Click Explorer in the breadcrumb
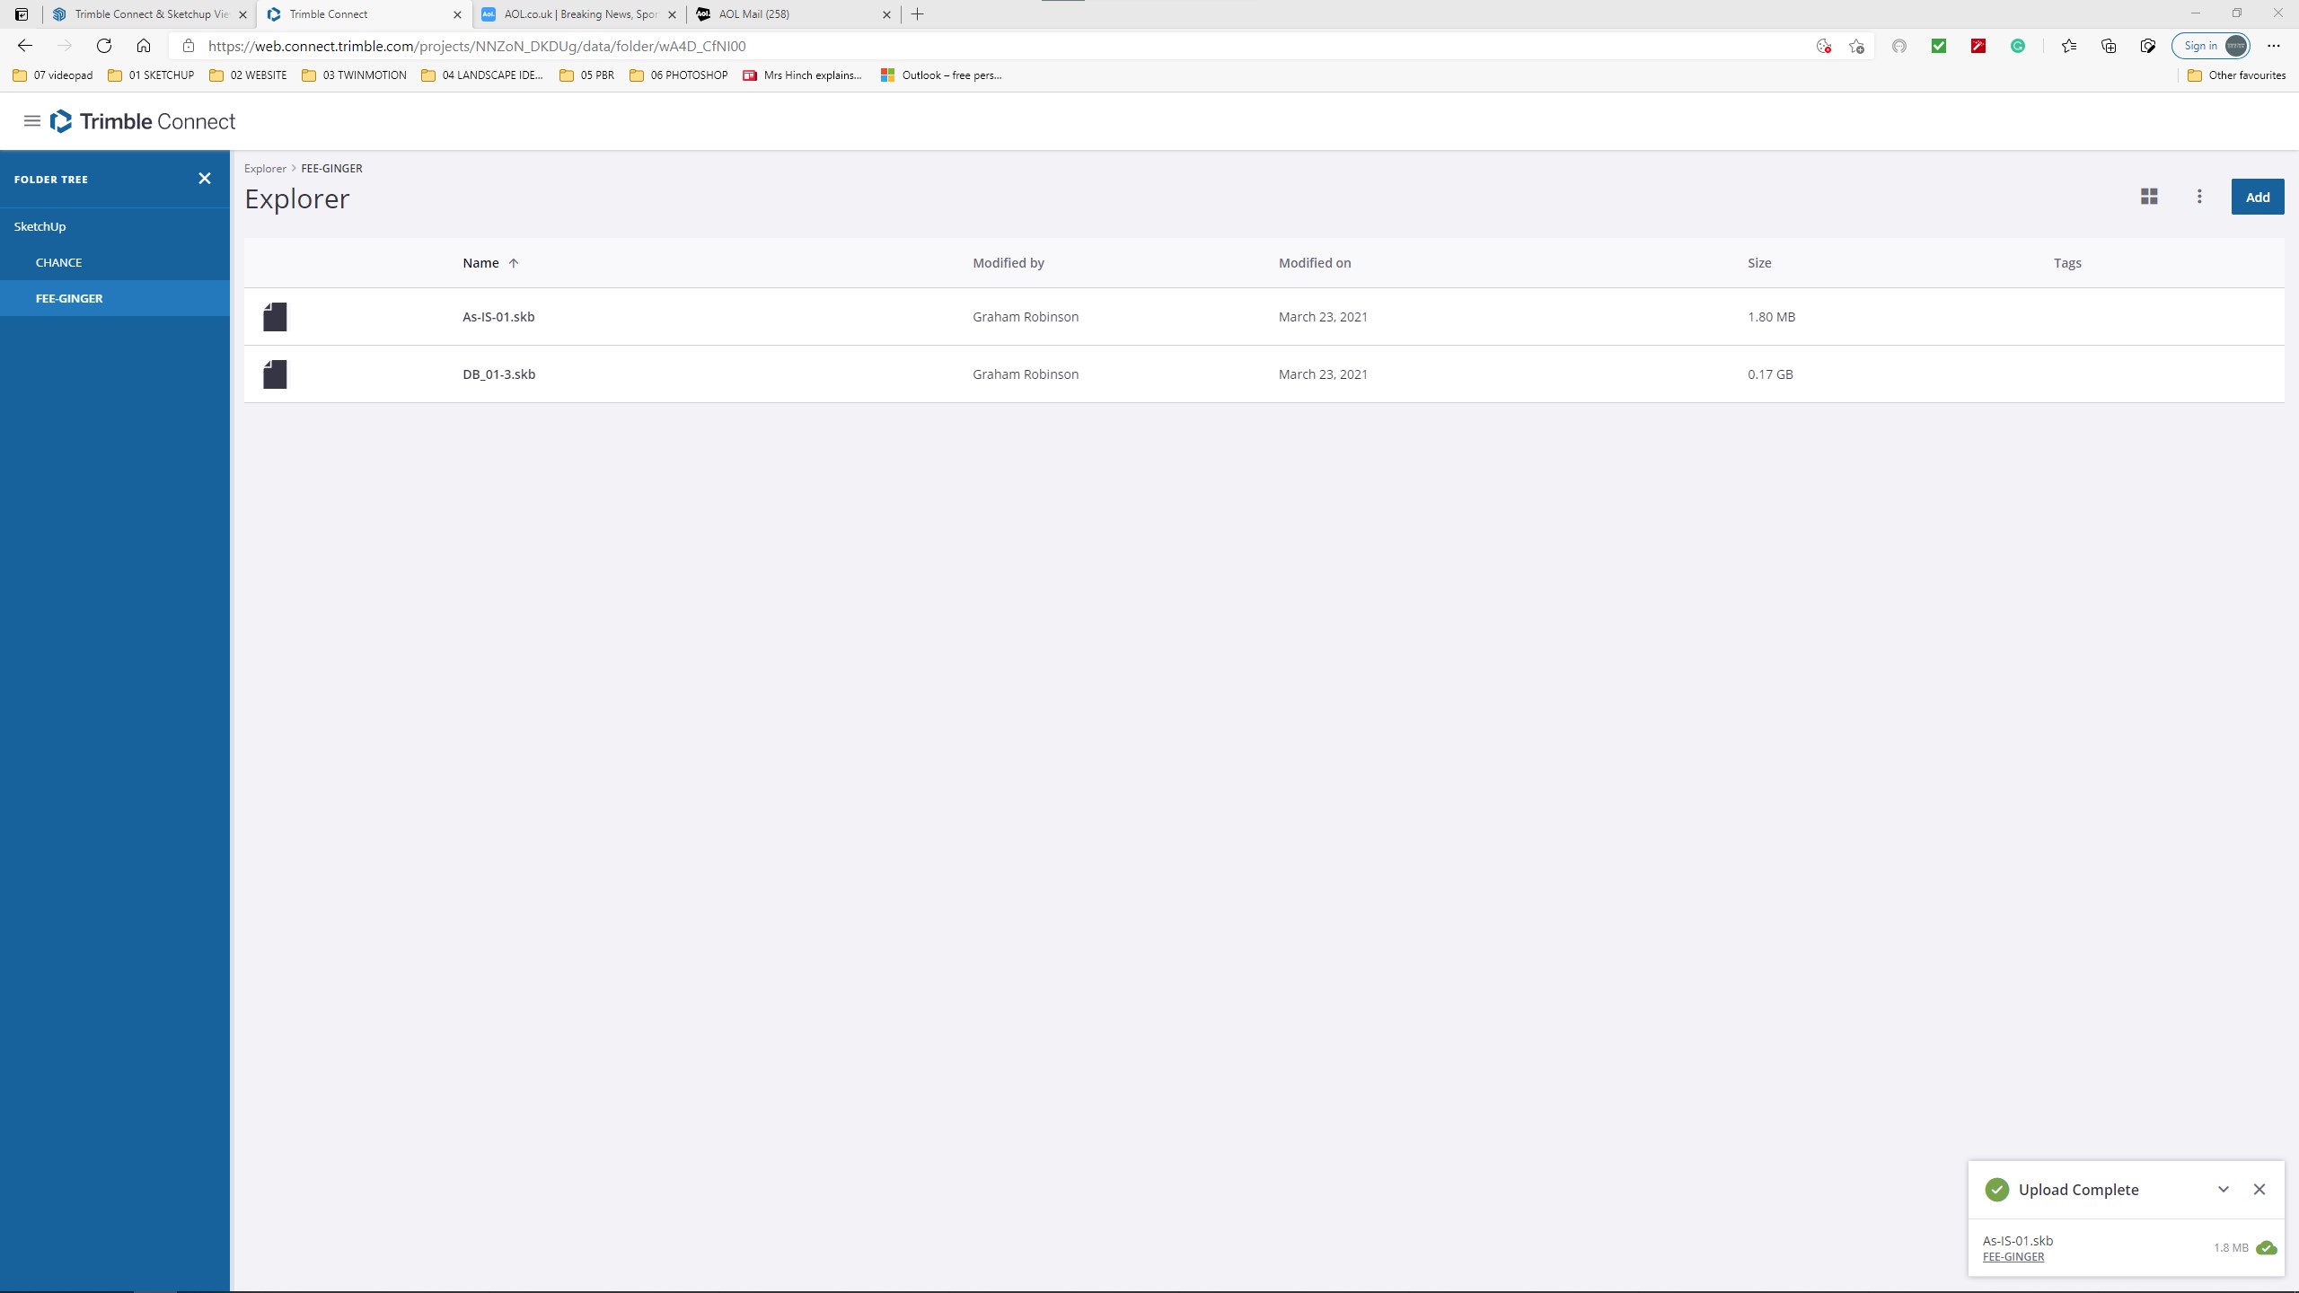 265,169
